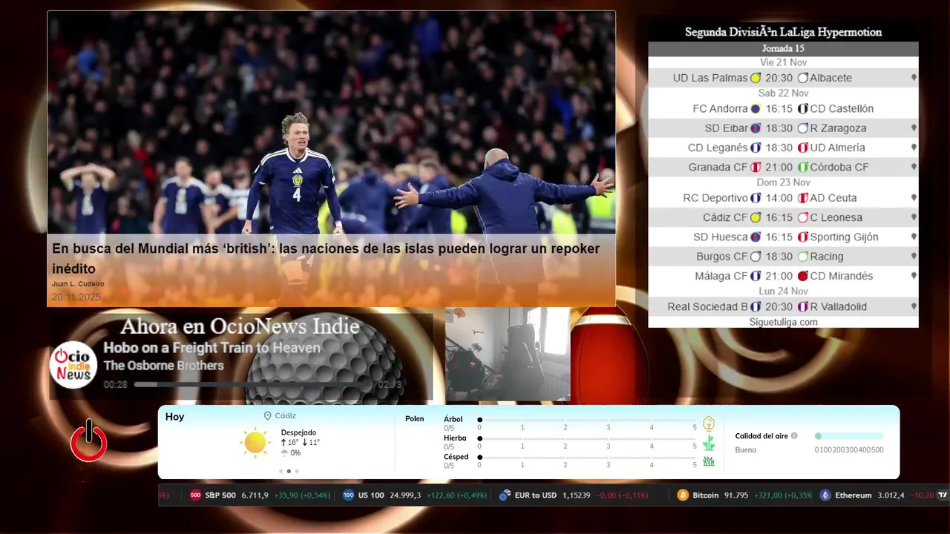Screen dimensions: 950x534
Task: Click the song playback progress bar
Action: [x=255, y=384]
